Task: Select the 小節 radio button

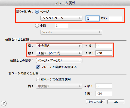Action: (37, 26)
